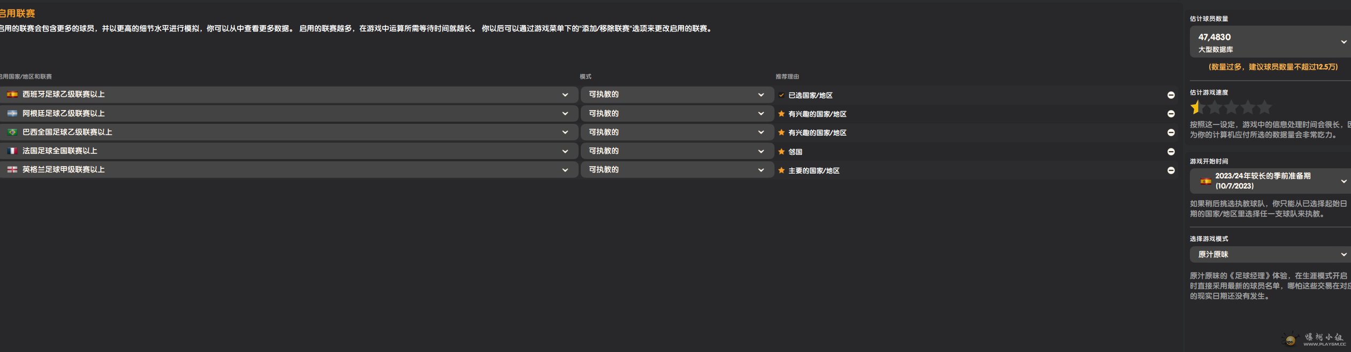This screenshot has width=1351, height=352.
Task: Click the minus icon for Brazil league
Action: [x=1171, y=132]
